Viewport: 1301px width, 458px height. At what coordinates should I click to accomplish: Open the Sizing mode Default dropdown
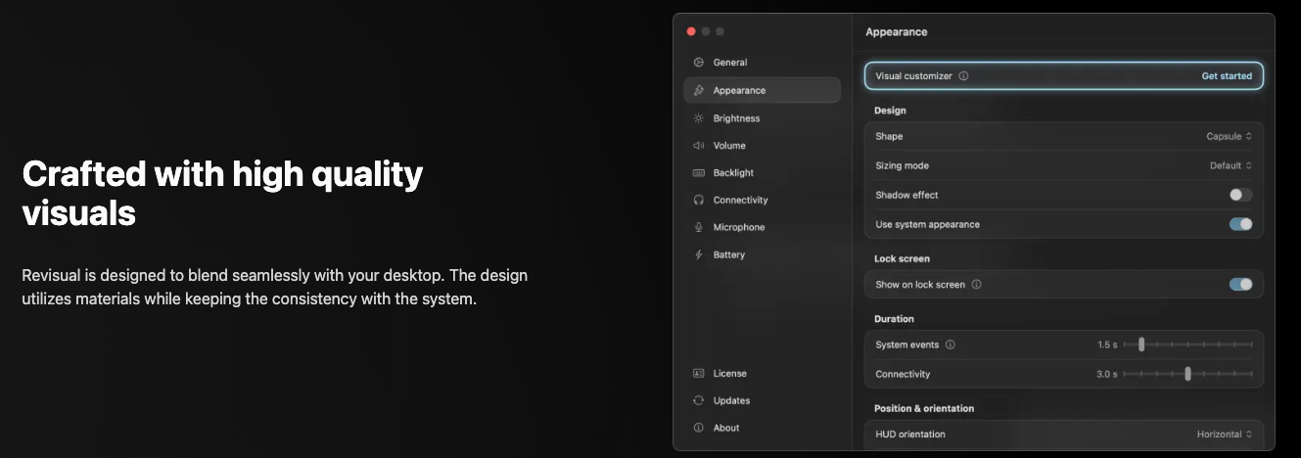pyautogui.click(x=1231, y=166)
